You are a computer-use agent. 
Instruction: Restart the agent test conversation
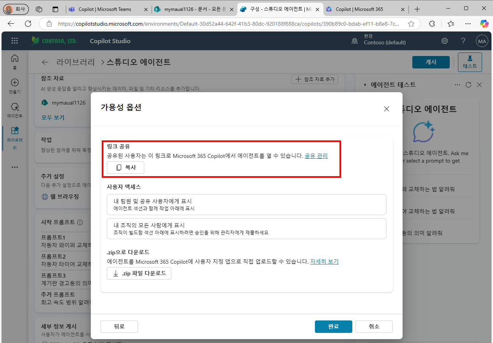point(468,84)
